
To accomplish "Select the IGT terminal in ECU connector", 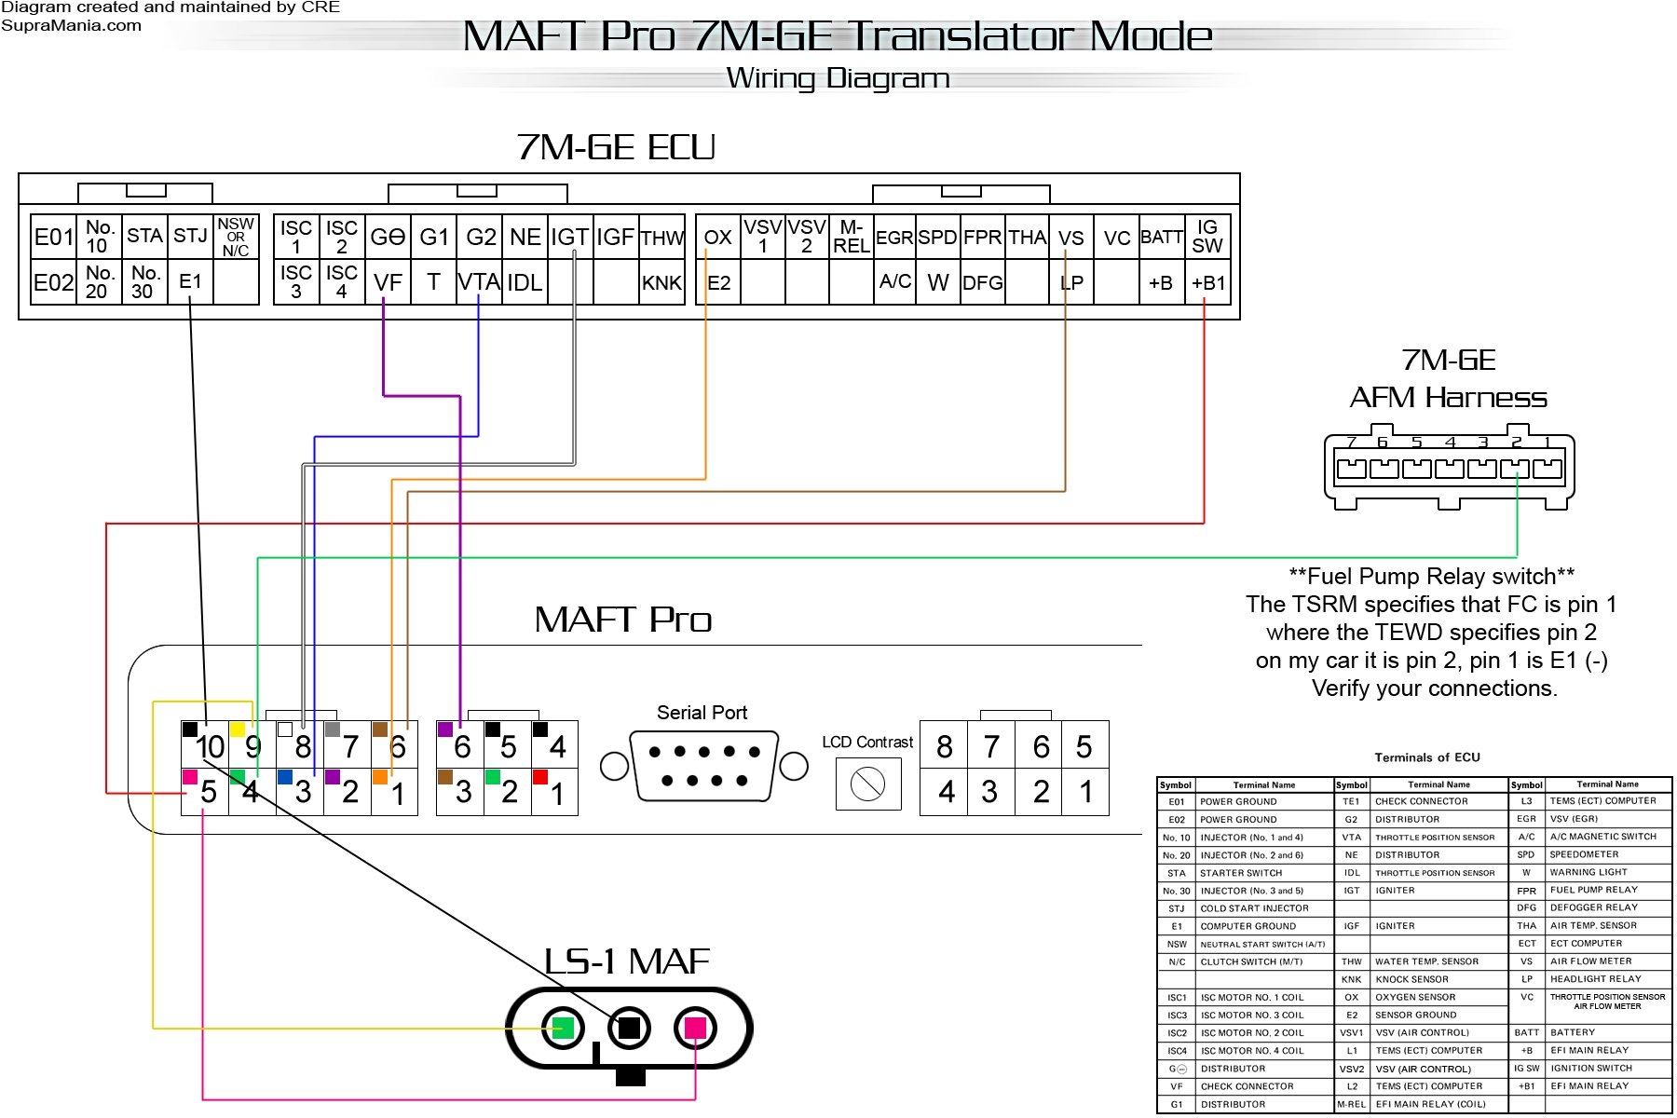I will click(x=569, y=238).
